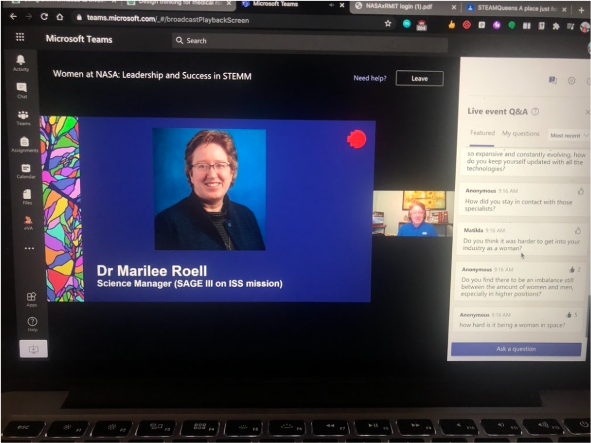
Task: Open Apps store in Teams sidebar
Action: click(x=32, y=299)
